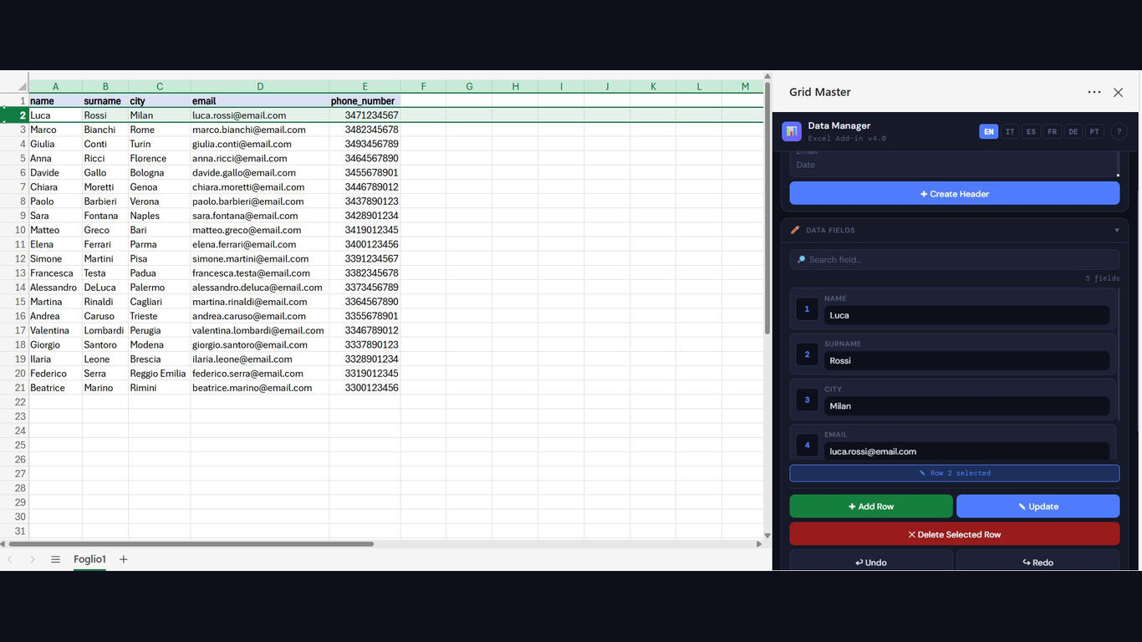The width and height of the screenshot is (1142, 642).
Task: Switch interface language to German (DE)
Action: click(x=1073, y=131)
